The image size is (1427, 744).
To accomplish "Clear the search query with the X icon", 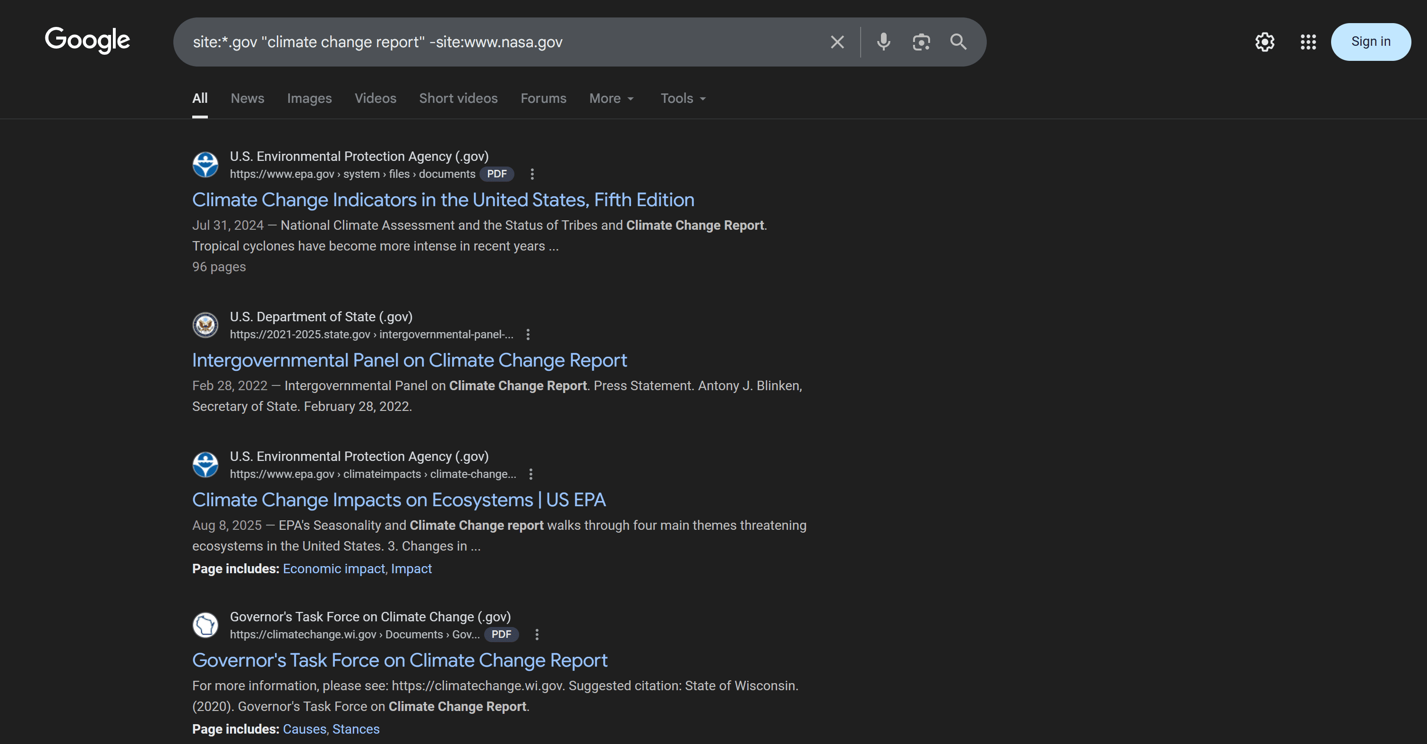I will [x=837, y=42].
